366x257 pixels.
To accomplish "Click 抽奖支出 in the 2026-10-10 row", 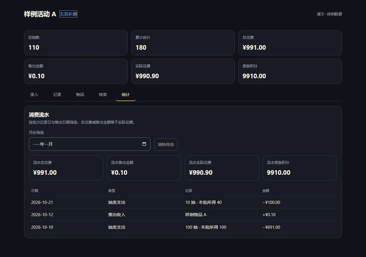I will [117, 227].
